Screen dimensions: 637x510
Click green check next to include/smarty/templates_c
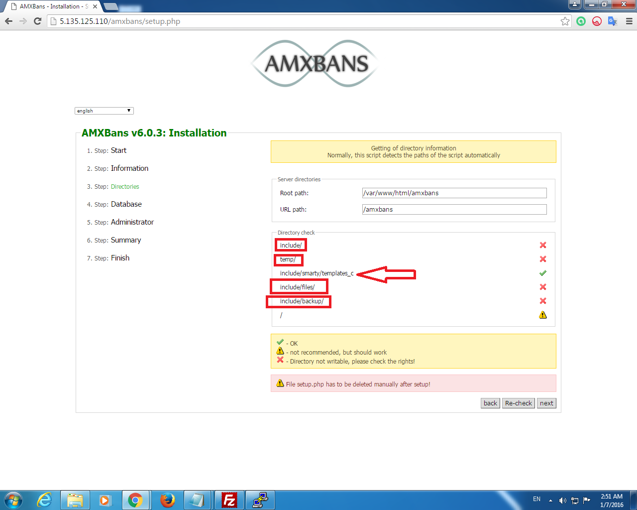point(543,273)
